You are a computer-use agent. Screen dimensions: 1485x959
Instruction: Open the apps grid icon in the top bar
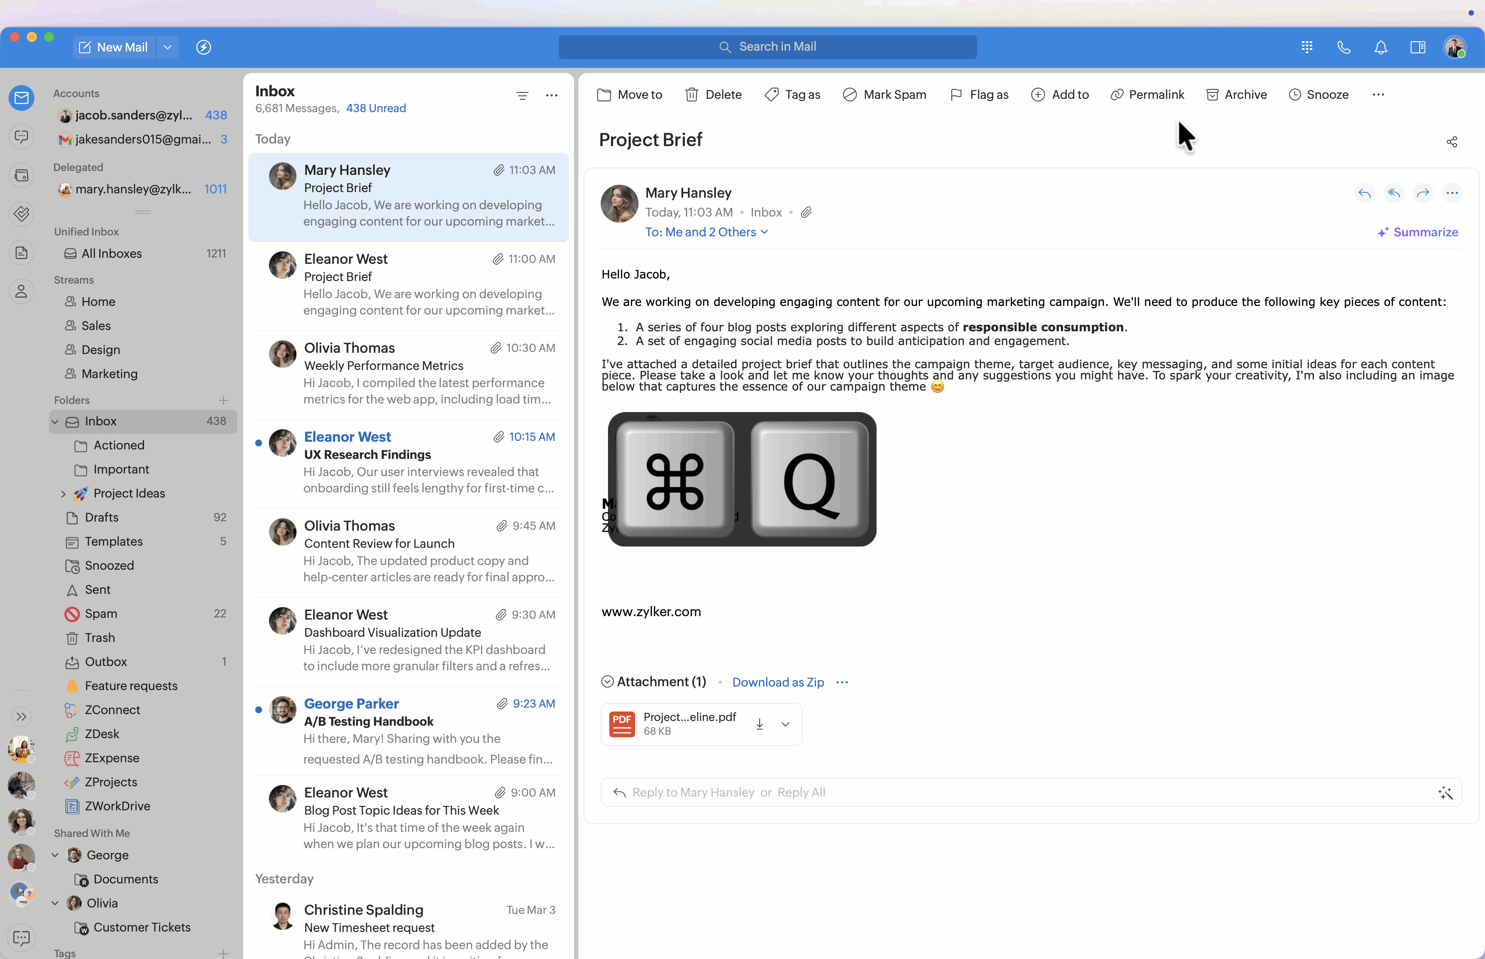click(1307, 47)
